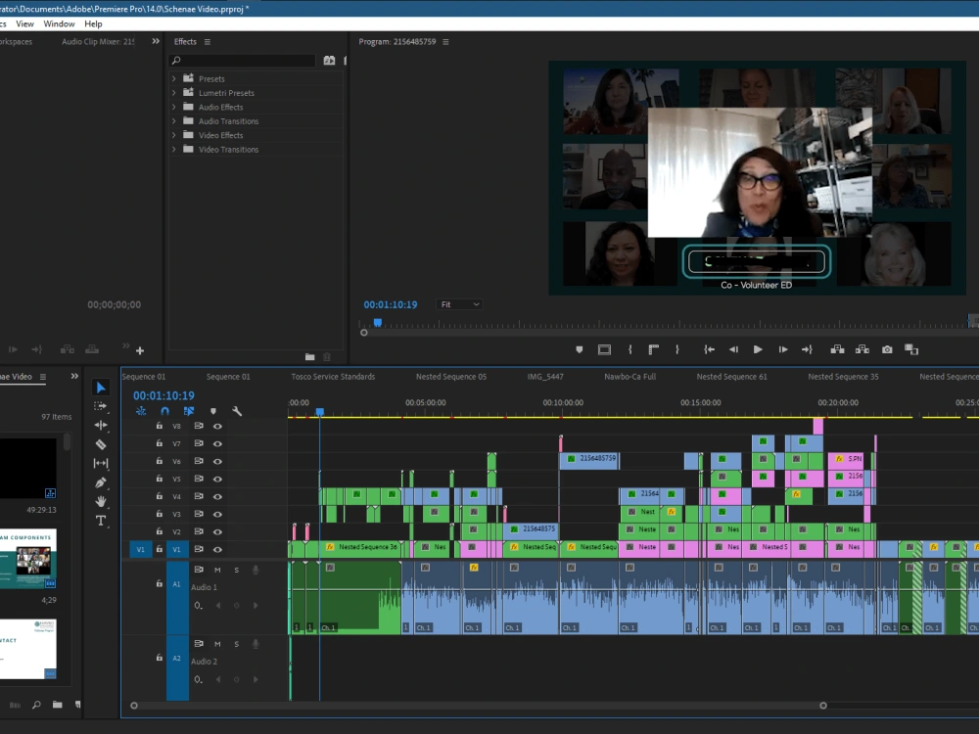Viewport: 979px width, 734px height.
Task: Add marker in timeline header
Action: pos(212,411)
